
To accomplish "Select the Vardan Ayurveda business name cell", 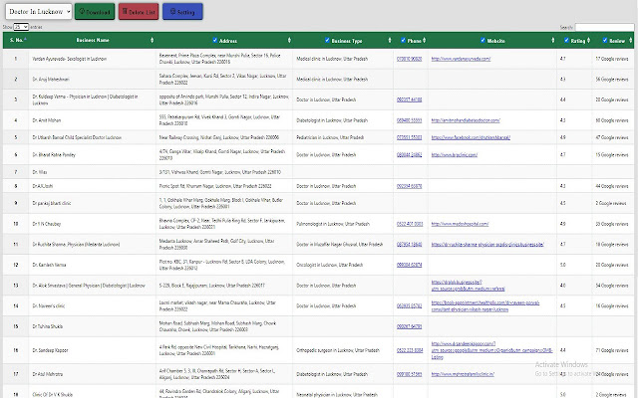I will point(92,59).
